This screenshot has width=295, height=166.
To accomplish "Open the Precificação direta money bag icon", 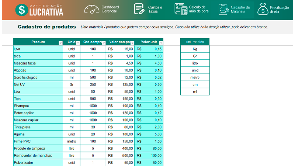I will point(263,9).
